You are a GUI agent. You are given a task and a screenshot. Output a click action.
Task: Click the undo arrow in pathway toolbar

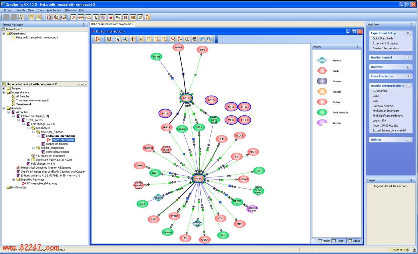(202, 39)
